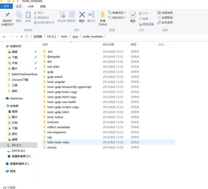Open recent locations dropdown arrow
This screenshot has height=189, width=208.
pyautogui.click(x=17, y=37)
